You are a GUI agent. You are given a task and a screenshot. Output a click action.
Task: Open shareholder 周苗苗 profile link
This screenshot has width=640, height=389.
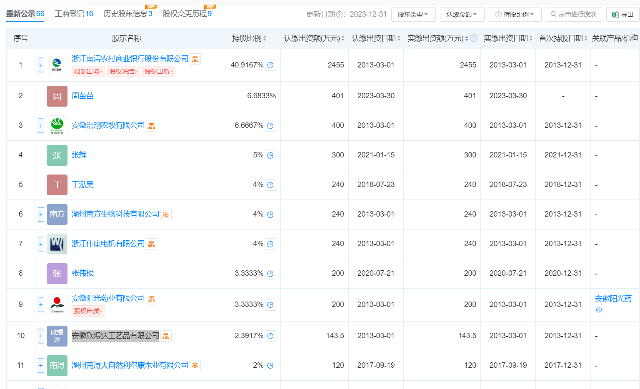point(82,96)
